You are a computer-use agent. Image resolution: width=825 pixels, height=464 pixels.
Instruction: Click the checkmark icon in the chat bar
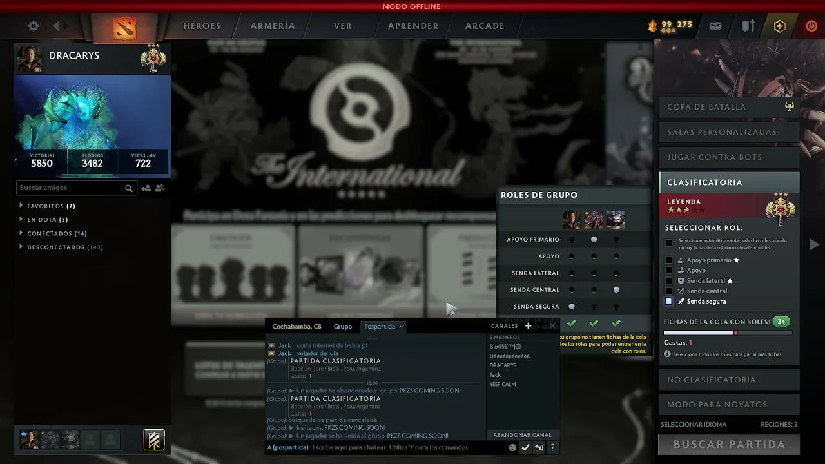point(526,447)
